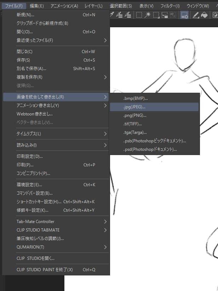Export as .psb(Photoshopビッグドキュメント)...
The height and width of the screenshot is (291, 218).
(154, 141)
